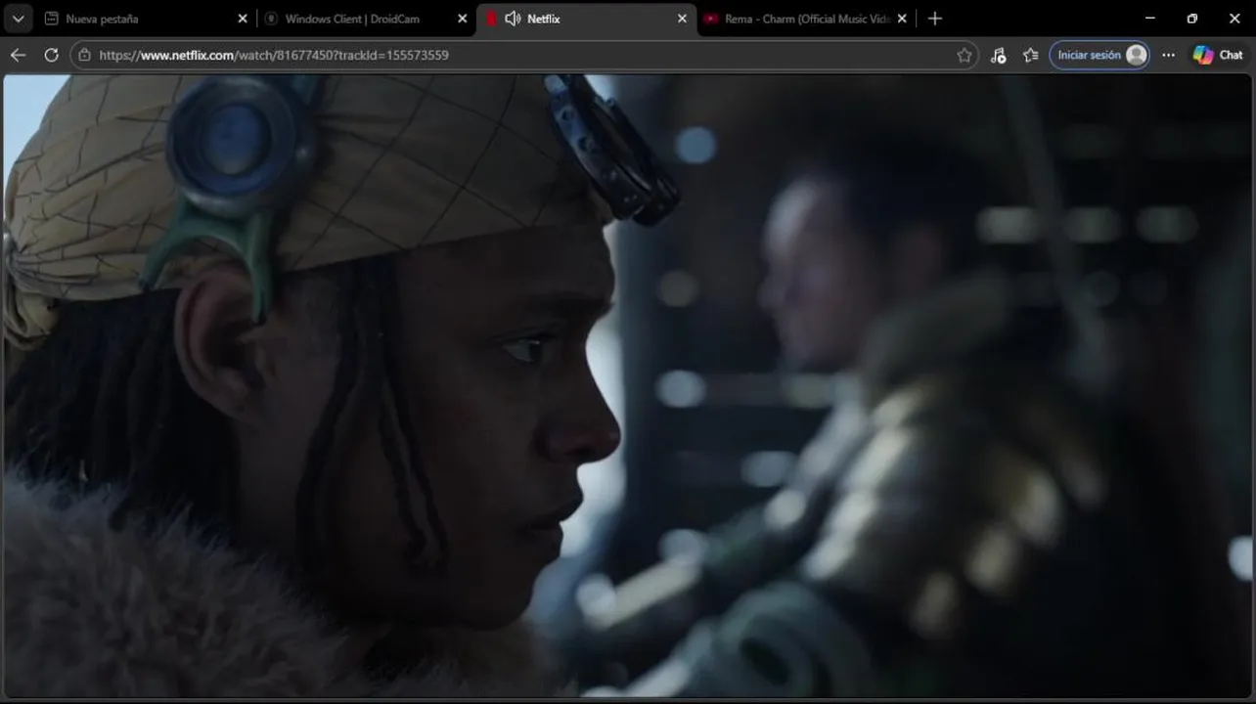Open the favorites list icon

tap(1030, 56)
